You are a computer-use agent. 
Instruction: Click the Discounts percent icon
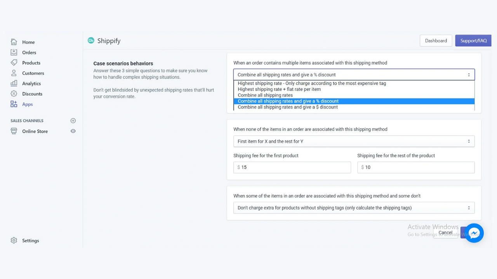pyautogui.click(x=14, y=93)
